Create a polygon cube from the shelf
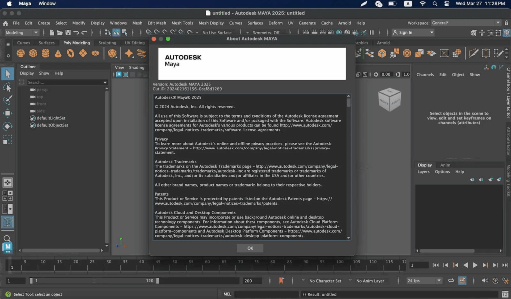511x299 pixels. pos(33,53)
